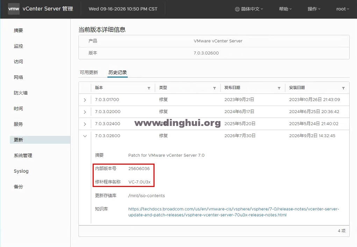357x247 pixels.
Task: Go to 防火墙 in sidebar
Action: click(21, 93)
